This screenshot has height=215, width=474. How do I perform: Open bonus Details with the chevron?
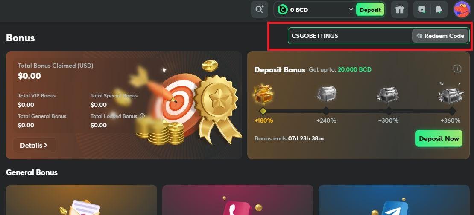35,145
